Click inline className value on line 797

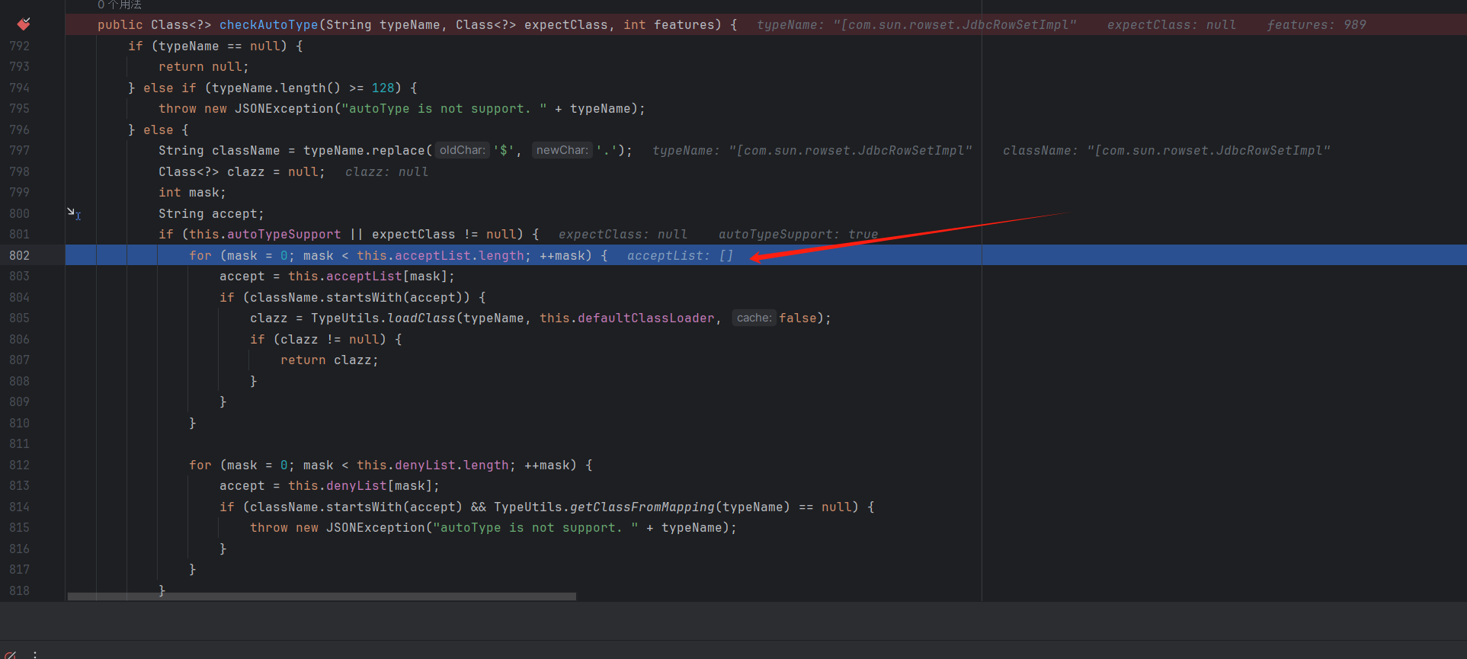pos(1166,150)
